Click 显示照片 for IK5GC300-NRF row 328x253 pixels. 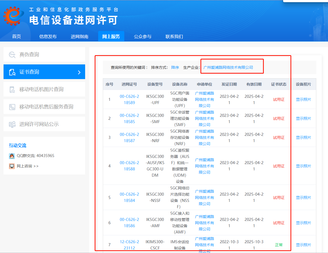pos(304,138)
